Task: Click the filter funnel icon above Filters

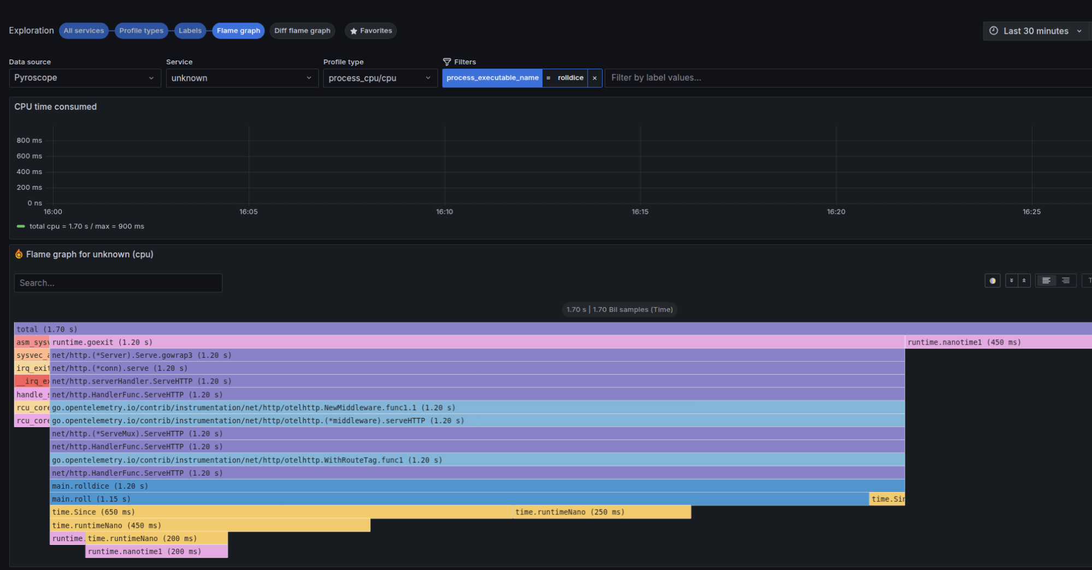Action: 447,62
